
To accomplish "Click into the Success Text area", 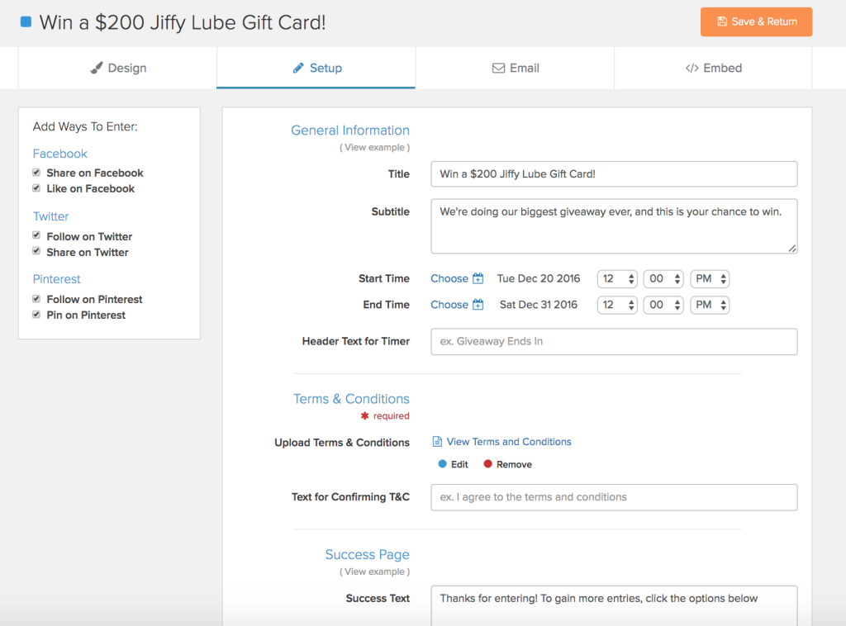I will (614, 605).
